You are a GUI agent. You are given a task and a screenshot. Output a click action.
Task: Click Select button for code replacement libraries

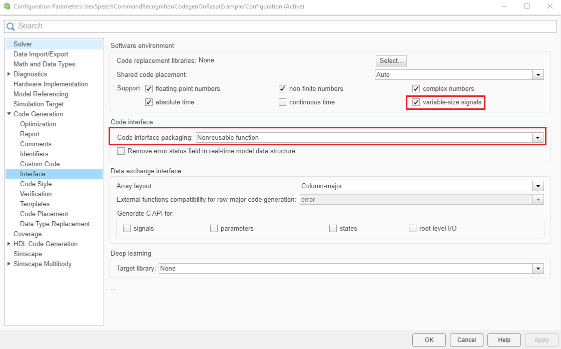(x=391, y=61)
